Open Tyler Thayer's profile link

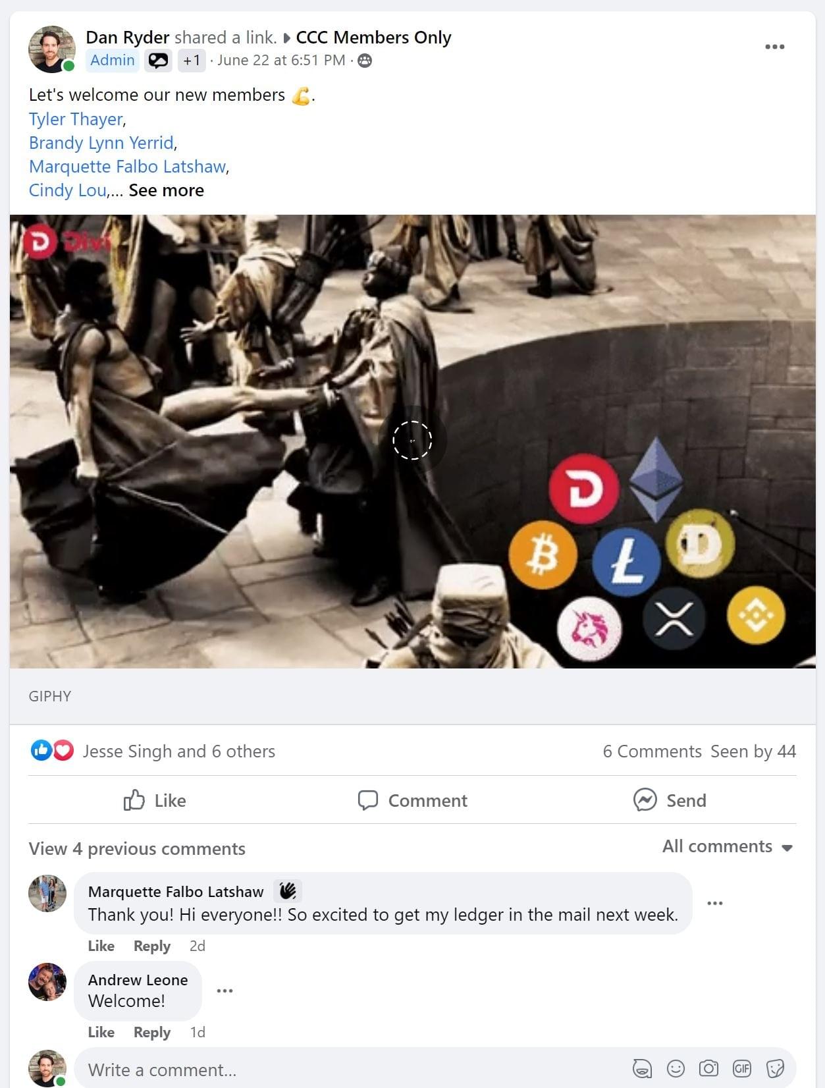pyautogui.click(x=76, y=119)
